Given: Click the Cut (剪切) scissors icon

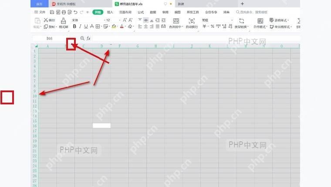Looking at the screenshot, I should [46, 20].
